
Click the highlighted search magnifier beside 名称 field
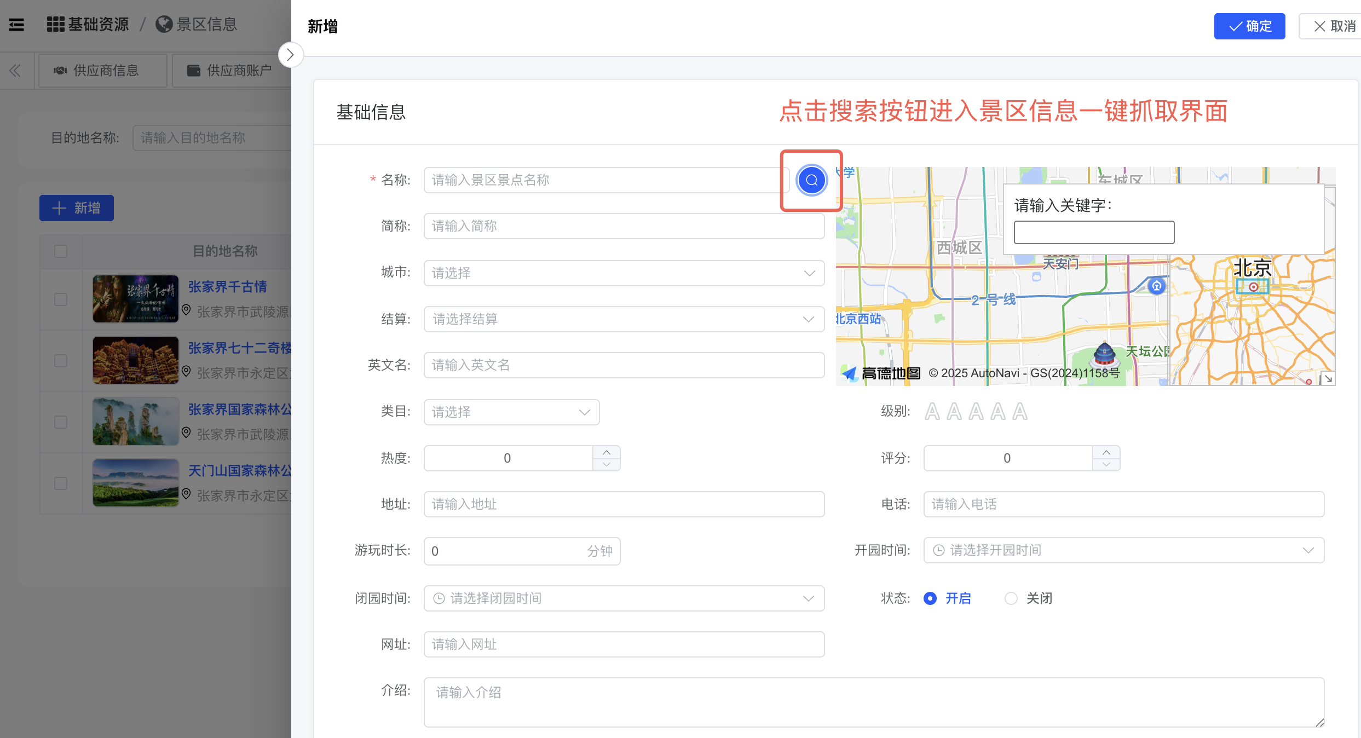811,180
